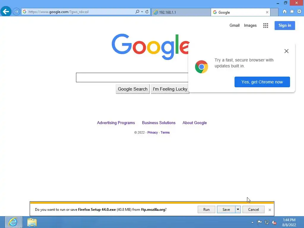Expand the Save options dropdown arrow
The image size is (304, 228).
(238, 209)
